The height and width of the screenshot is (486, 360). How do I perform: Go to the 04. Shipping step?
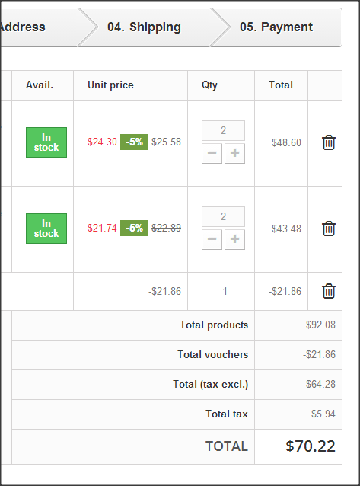(x=144, y=27)
